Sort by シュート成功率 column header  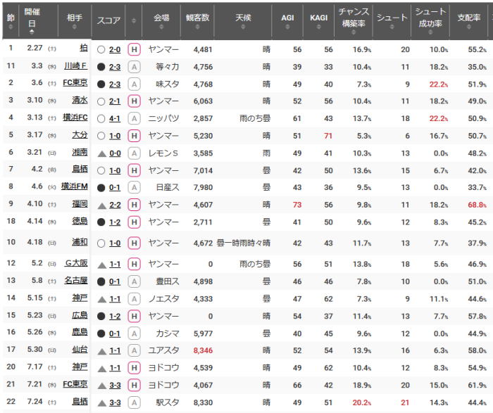[x=429, y=17]
